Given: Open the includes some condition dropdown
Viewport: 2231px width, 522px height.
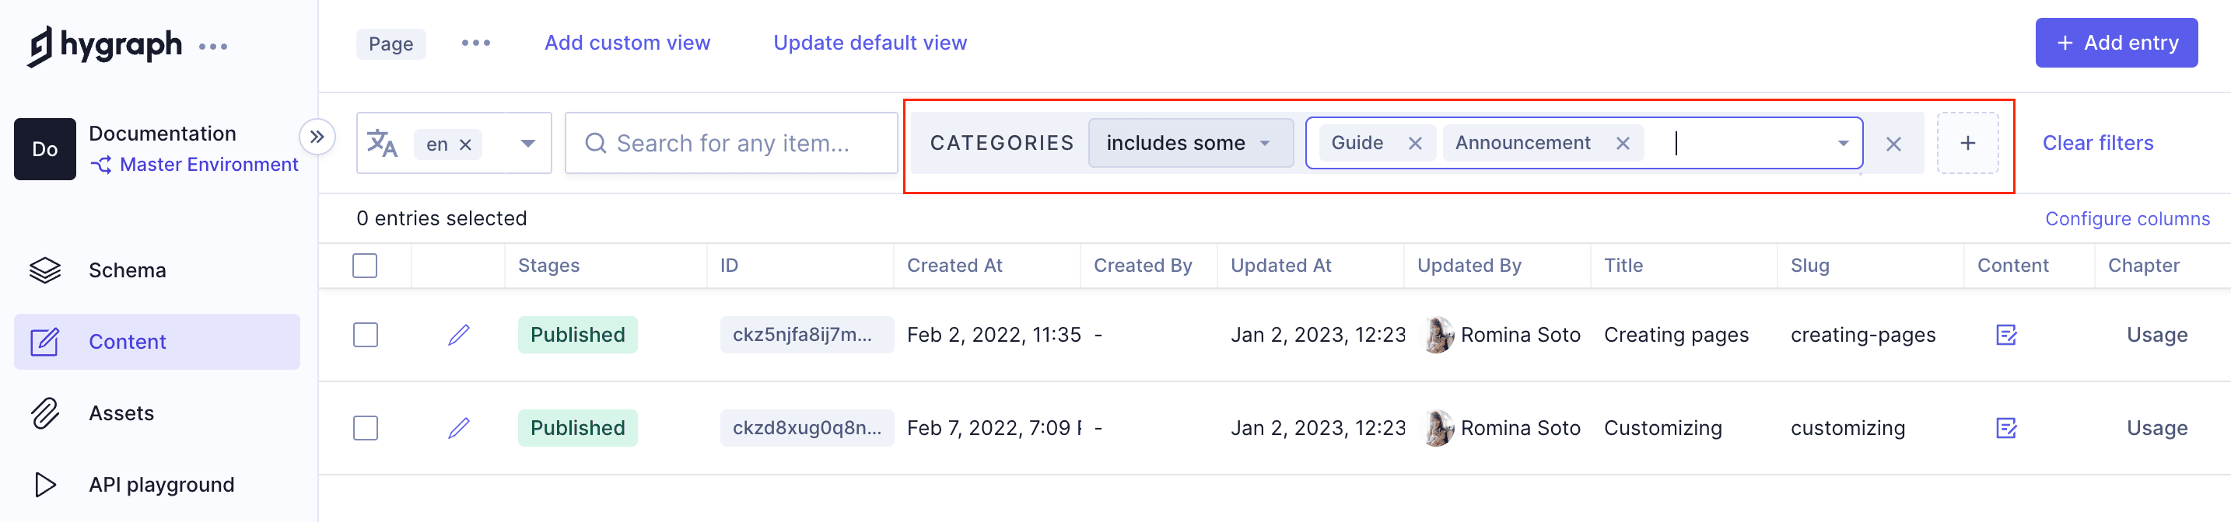Looking at the screenshot, I should [x=1190, y=143].
